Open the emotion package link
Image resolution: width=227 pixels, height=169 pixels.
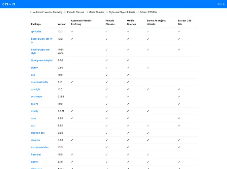35,140
